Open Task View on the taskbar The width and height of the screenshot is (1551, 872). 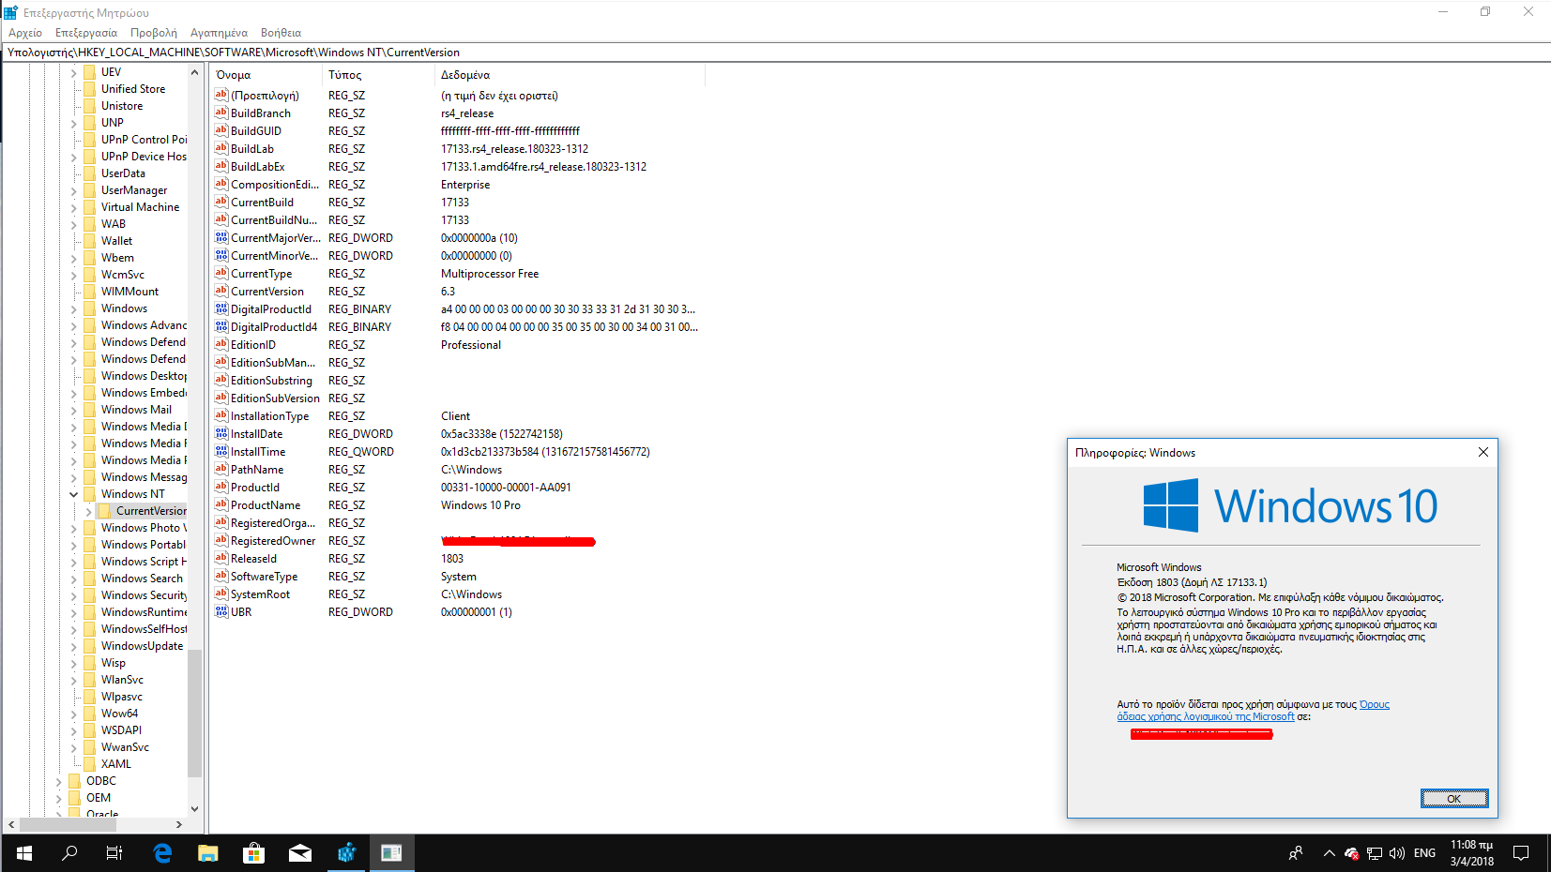(x=114, y=853)
